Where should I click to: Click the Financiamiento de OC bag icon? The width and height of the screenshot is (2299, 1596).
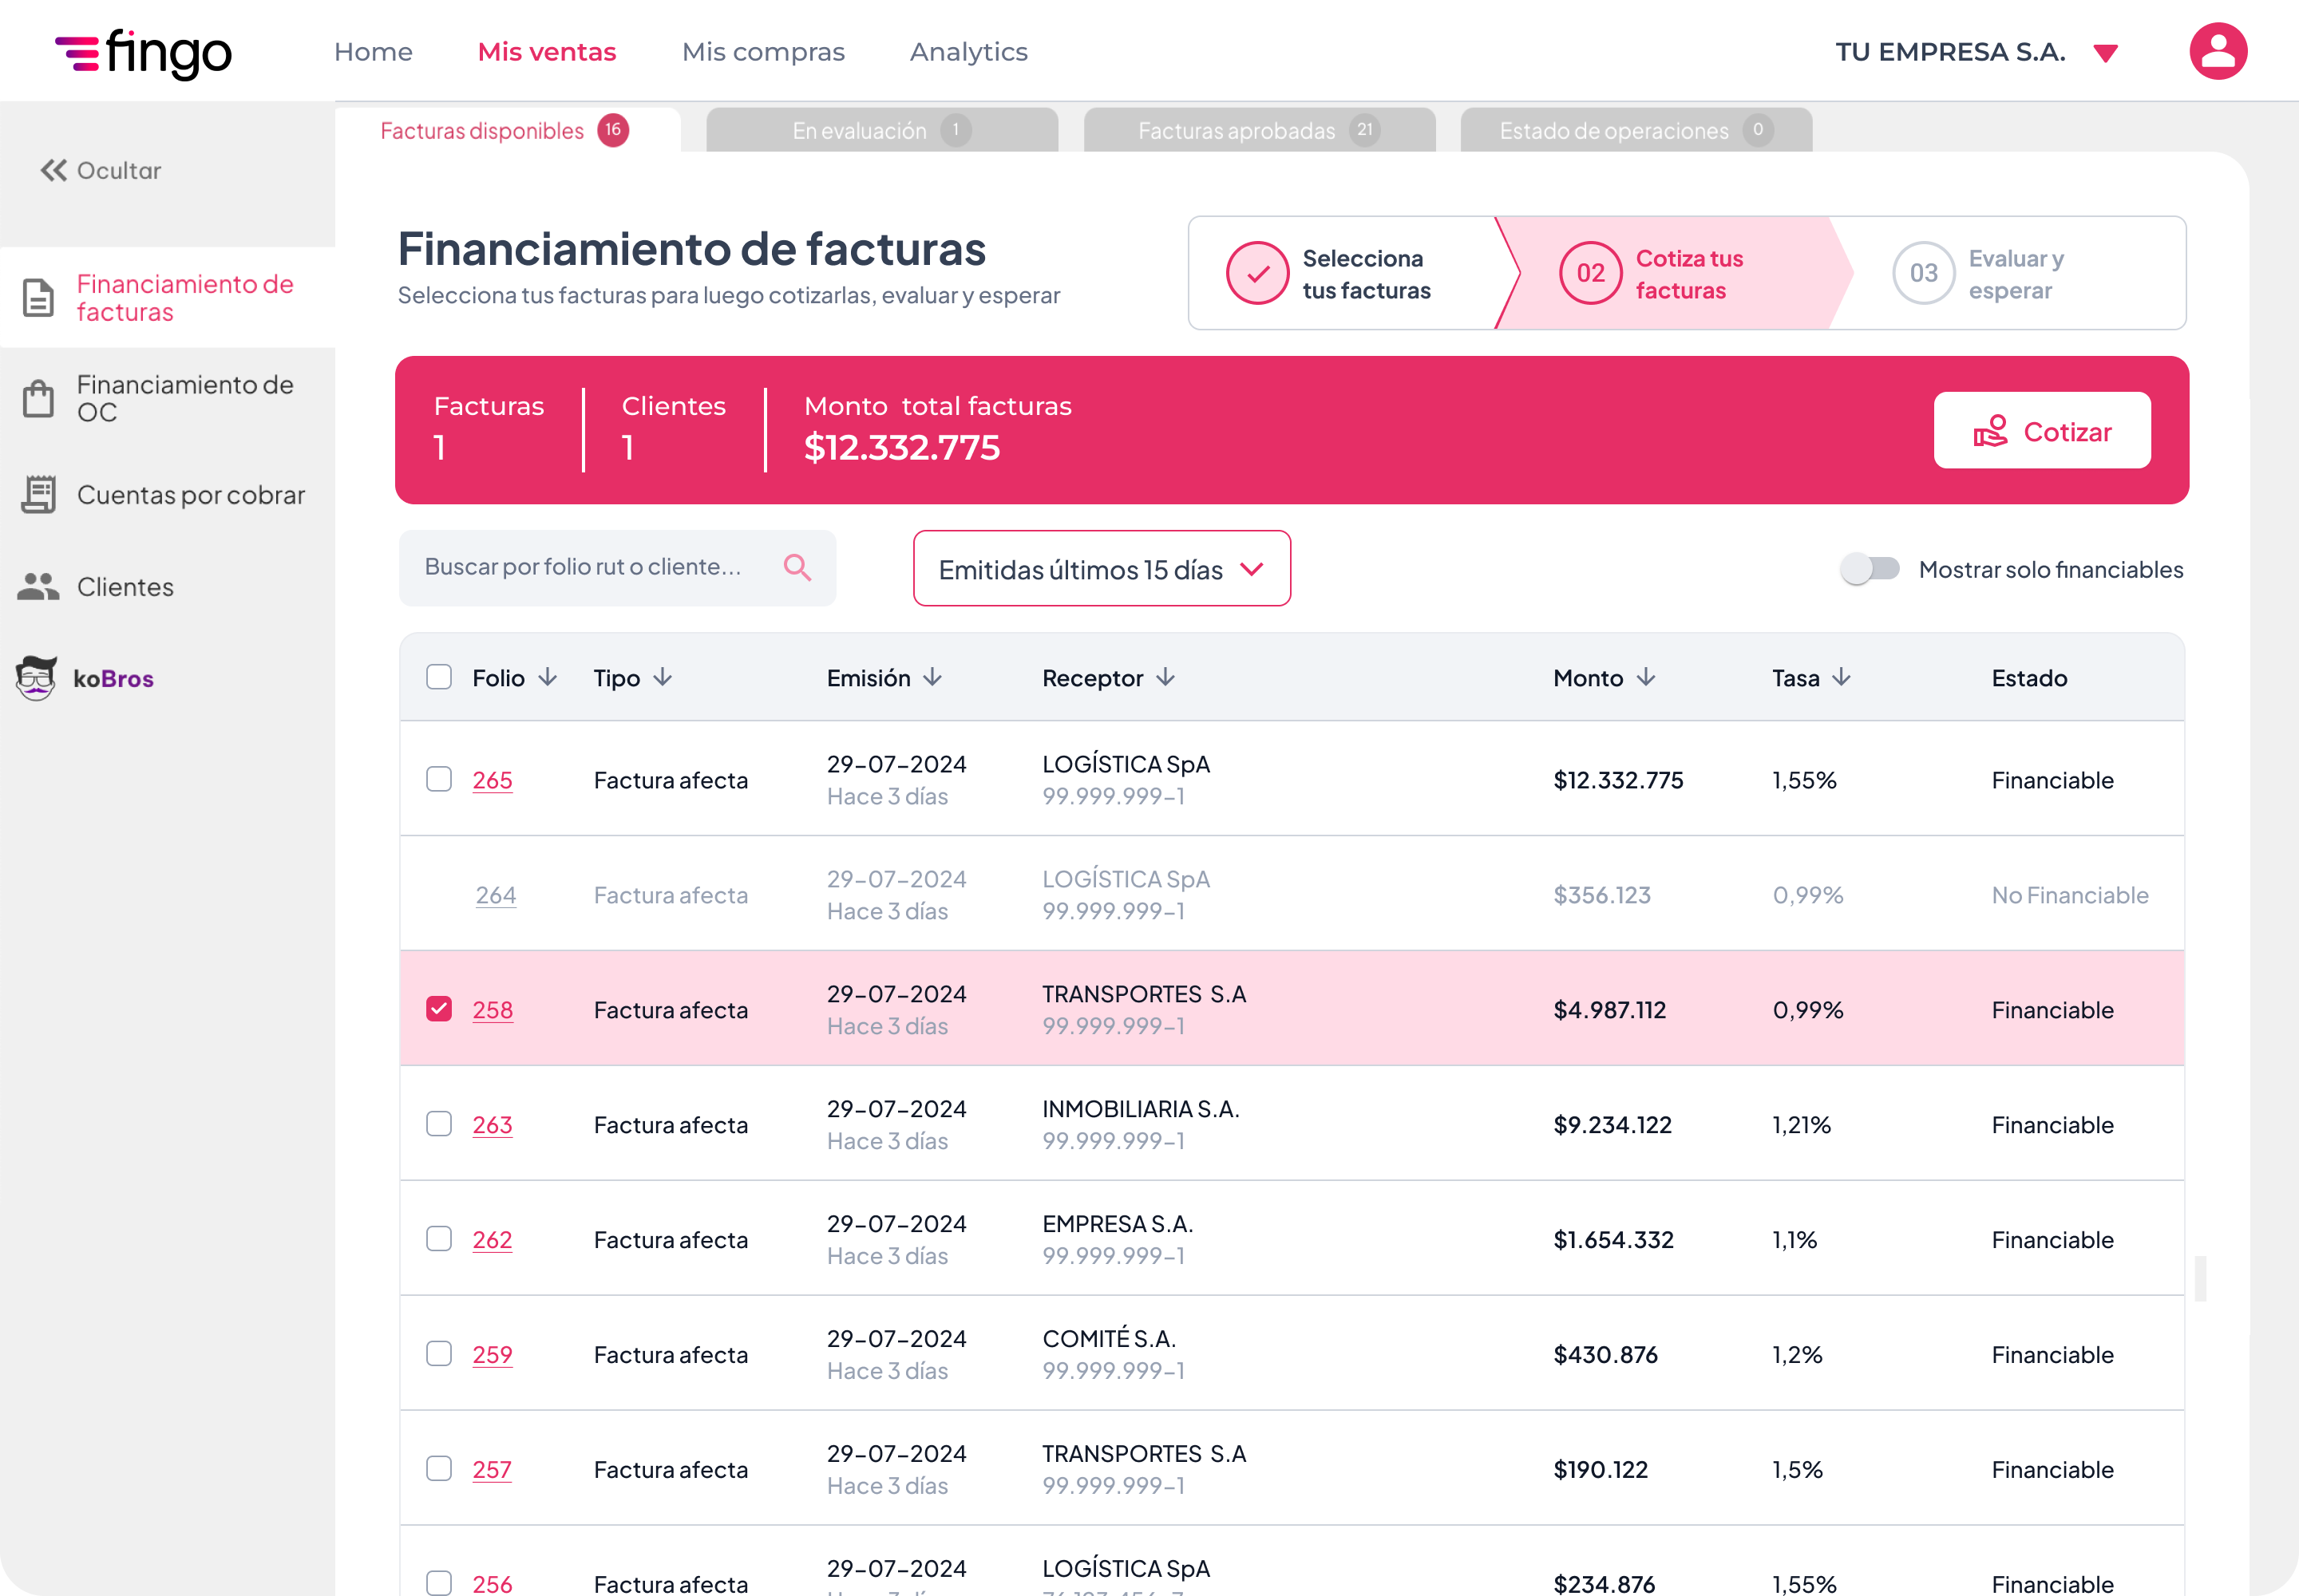(x=38, y=398)
